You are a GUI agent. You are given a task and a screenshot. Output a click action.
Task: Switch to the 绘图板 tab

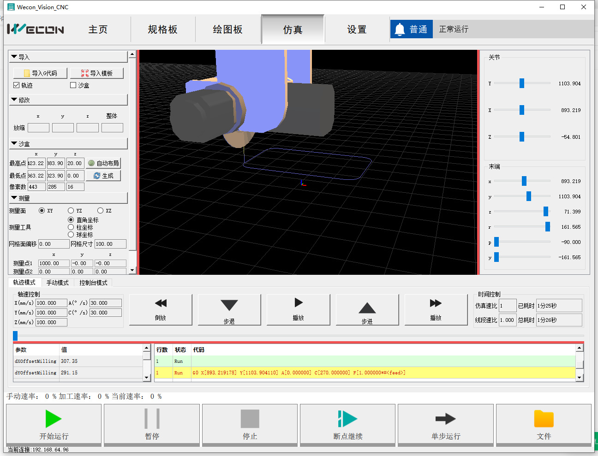pos(227,30)
